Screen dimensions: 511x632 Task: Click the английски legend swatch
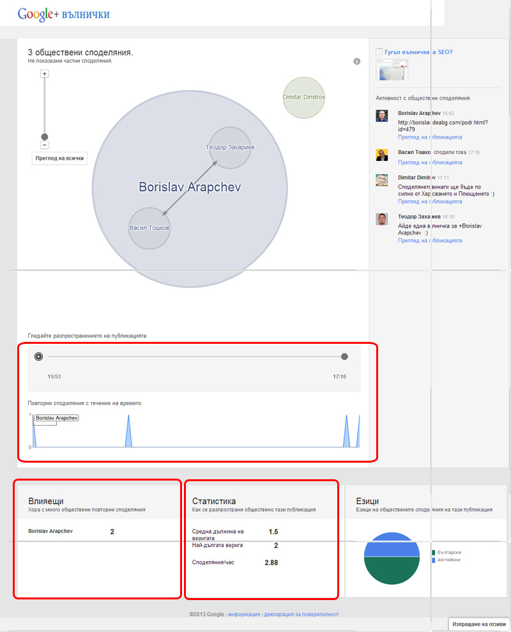pos(434,560)
